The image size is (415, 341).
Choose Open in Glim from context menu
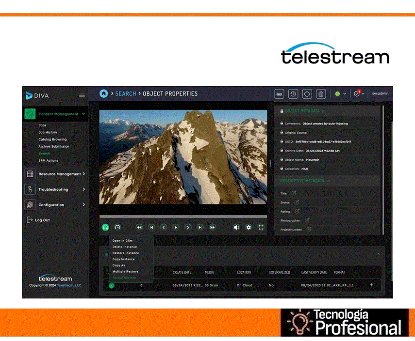(x=122, y=241)
